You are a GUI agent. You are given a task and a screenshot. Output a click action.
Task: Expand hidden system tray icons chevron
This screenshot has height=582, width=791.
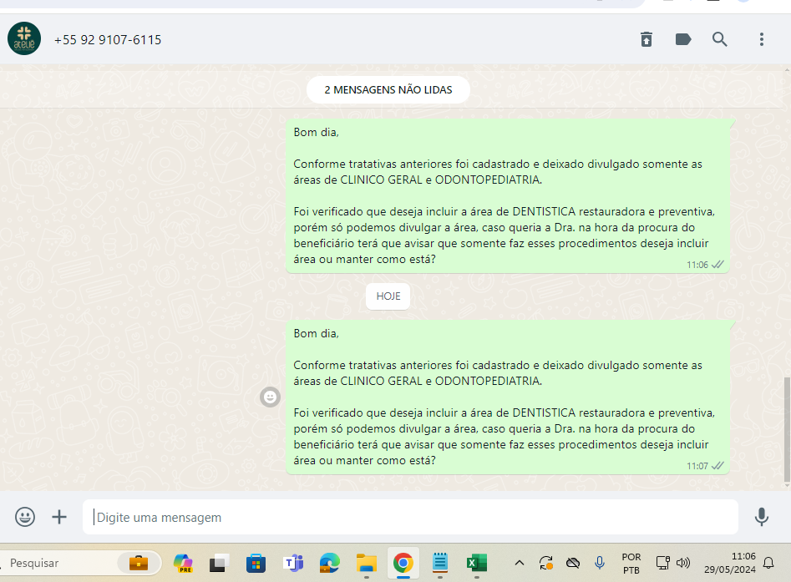pyautogui.click(x=519, y=563)
